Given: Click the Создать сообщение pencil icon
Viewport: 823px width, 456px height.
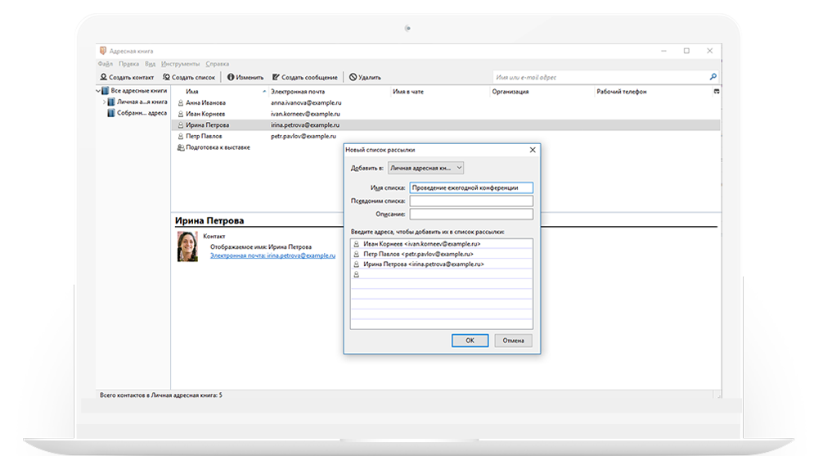Looking at the screenshot, I should tap(276, 77).
